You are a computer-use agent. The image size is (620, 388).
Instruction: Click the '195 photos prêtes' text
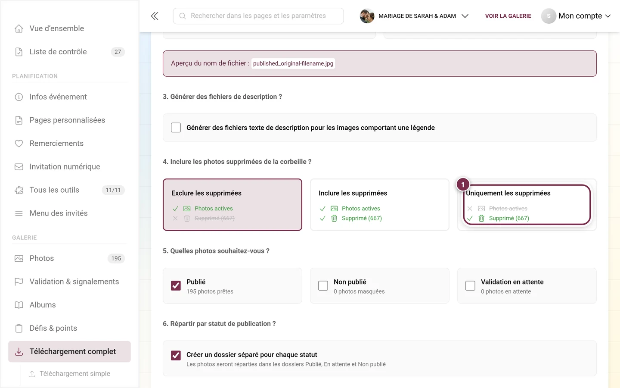point(210,291)
